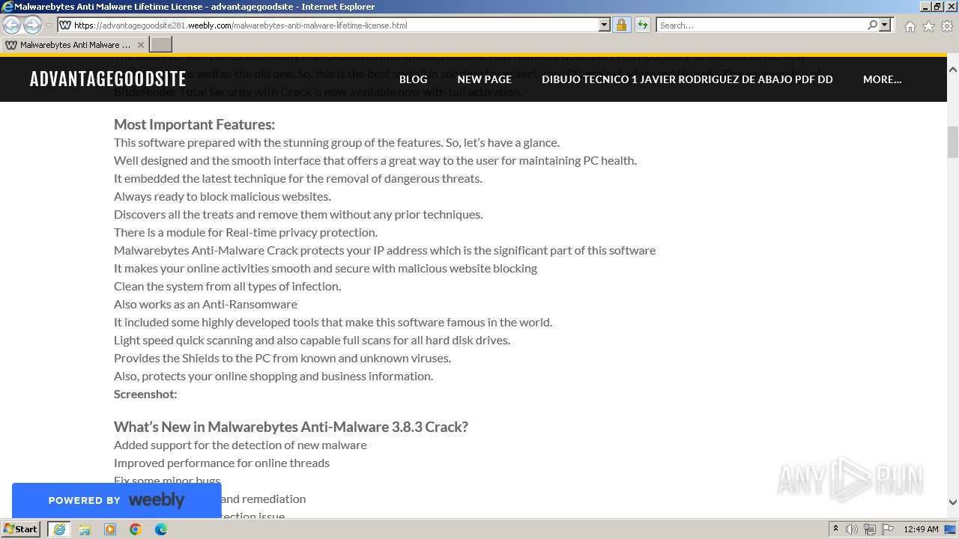Open the media player taskbar icon
The width and height of the screenshot is (959, 539).
(110, 529)
